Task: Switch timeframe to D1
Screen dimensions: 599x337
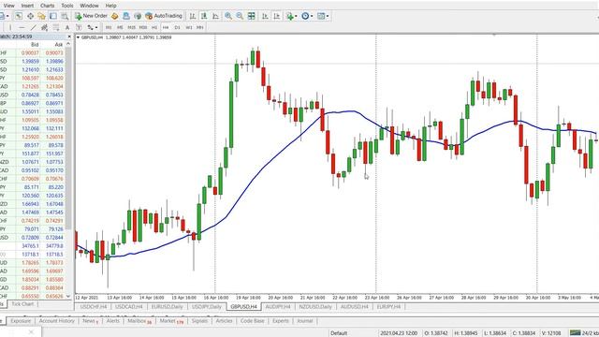Action: pos(177,27)
